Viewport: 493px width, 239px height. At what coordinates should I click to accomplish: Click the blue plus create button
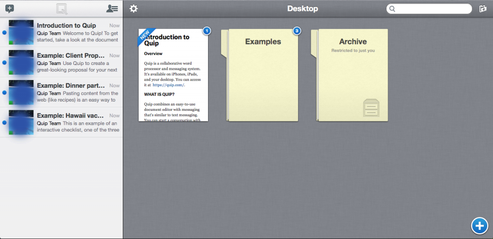tap(480, 226)
